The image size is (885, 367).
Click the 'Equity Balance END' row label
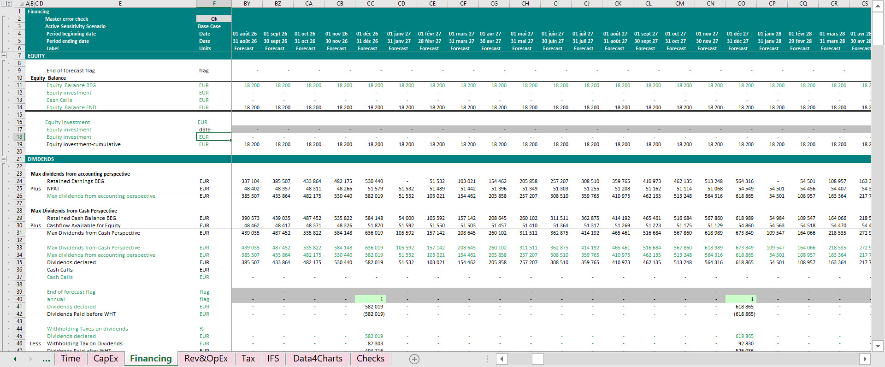click(x=71, y=107)
